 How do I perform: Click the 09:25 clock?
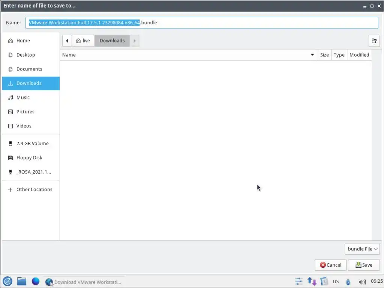[x=376, y=281]
